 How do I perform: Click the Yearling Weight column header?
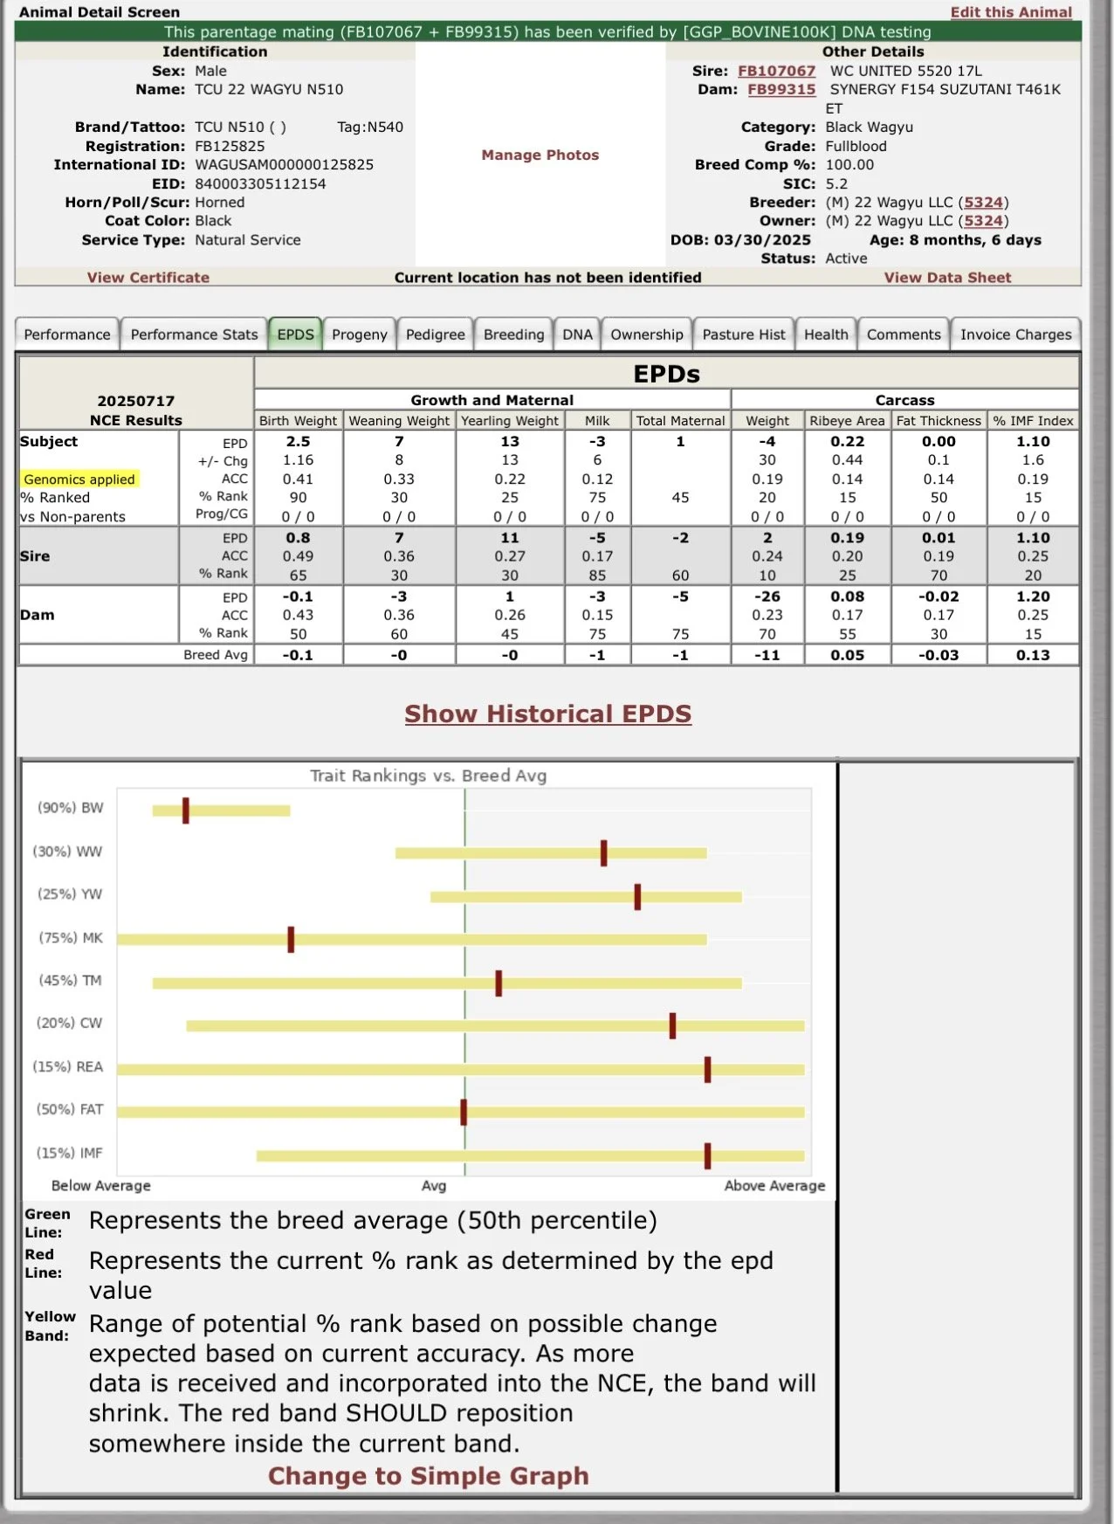tap(510, 421)
